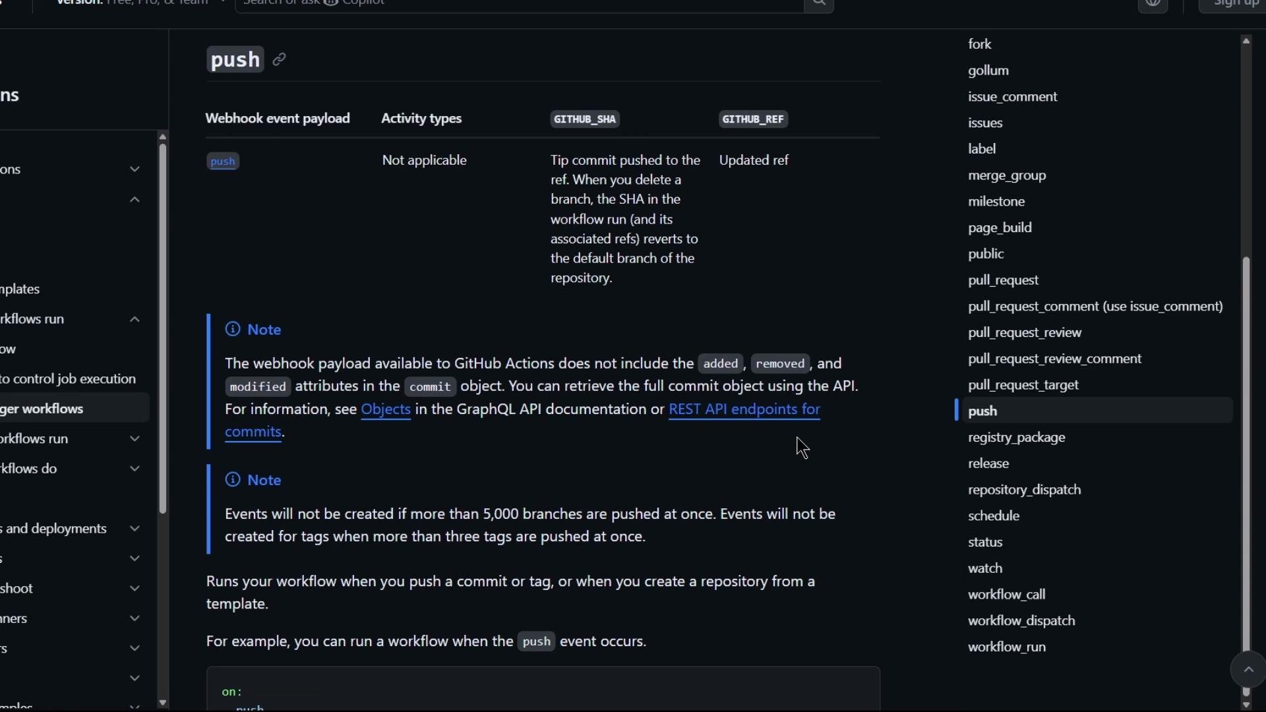Screen dimensions: 1266x712
Task: Collapse the section above the 'plates' sidebar item
Action: [135, 200]
